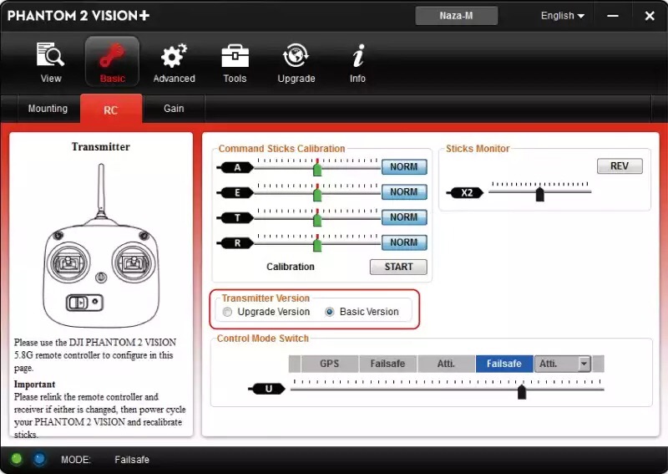Image resolution: width=668 pixels, height=474 pixels.
Task: Open the View section icon
Action: 51,55
